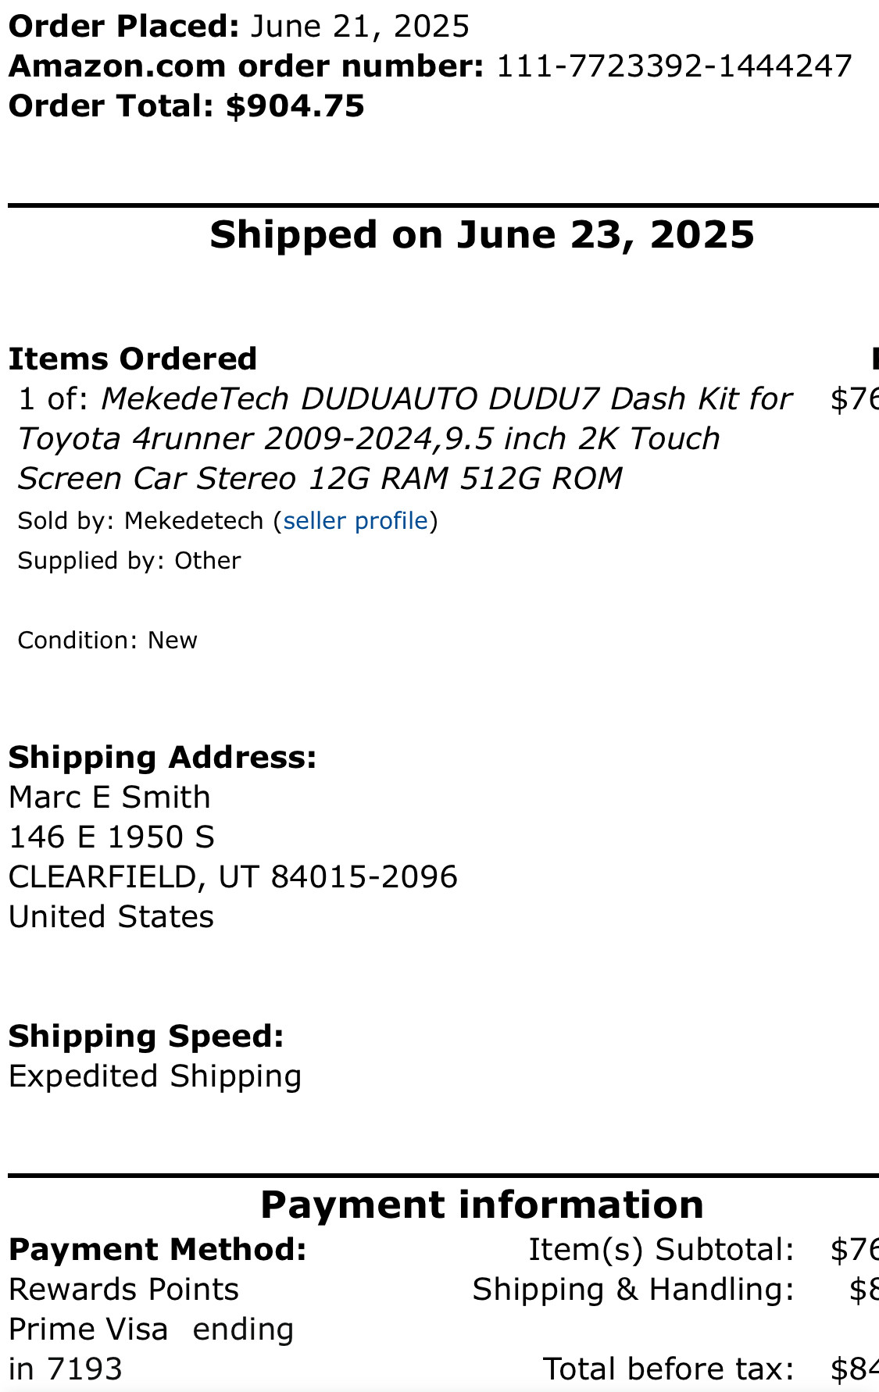This screenshot has width=879, height=1392.
Task: Open the Mekedetech seller profile link
Action: [x=356, y=521]
